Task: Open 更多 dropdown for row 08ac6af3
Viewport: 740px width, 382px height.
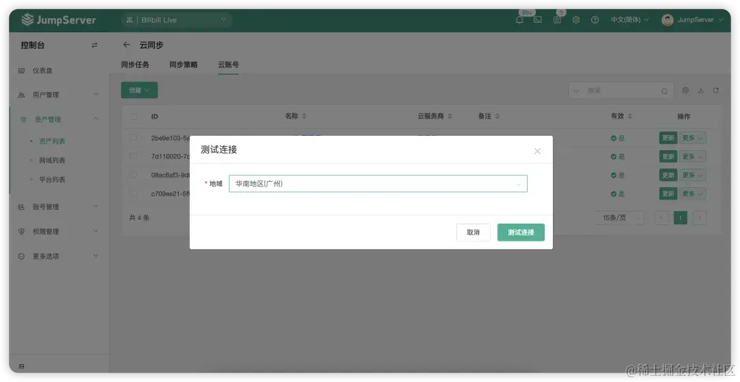Action: 692,175
